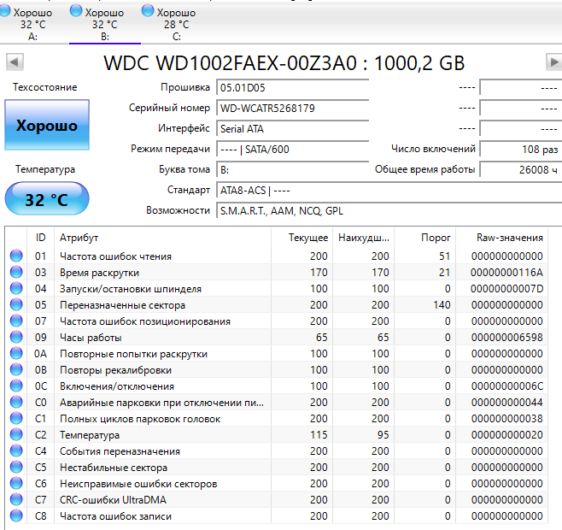The height and width of the screenshot is (530, 562).
Task: Click status icon of row 07 Частота ошибок позиционирования
Action: coord(16,321)
